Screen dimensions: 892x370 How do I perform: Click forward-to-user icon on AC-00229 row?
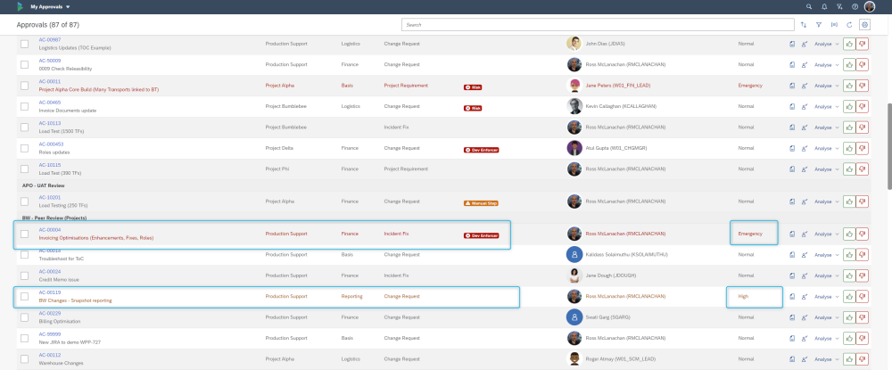805,317
